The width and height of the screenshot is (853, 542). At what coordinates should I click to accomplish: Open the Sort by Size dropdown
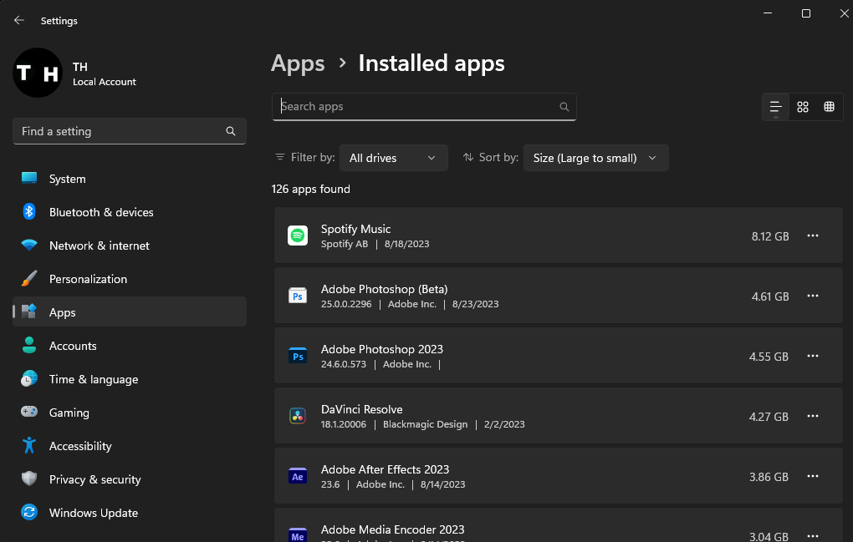click(595, 158)
